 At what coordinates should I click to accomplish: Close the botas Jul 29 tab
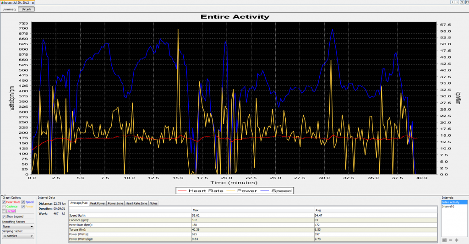[33, 3]
